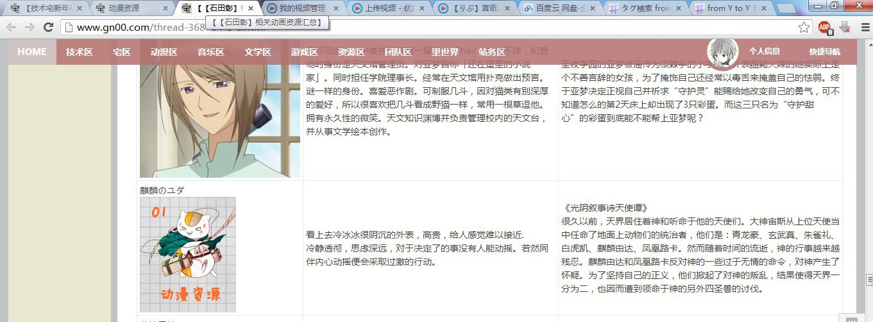Open the Adblock Plus extension icon
The width and height of the screenshot is (873, 322).
[824, 27]
